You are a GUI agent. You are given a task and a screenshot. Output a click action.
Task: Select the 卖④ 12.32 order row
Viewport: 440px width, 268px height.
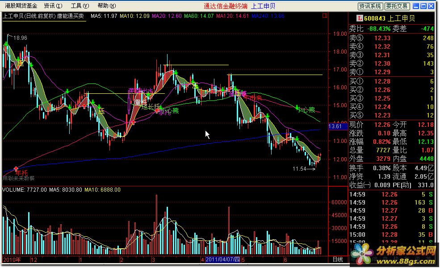pos(391,46)
